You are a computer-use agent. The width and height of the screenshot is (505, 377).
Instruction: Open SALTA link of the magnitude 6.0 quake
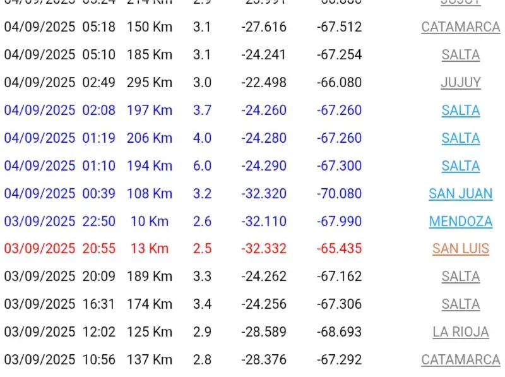[460, 166]
